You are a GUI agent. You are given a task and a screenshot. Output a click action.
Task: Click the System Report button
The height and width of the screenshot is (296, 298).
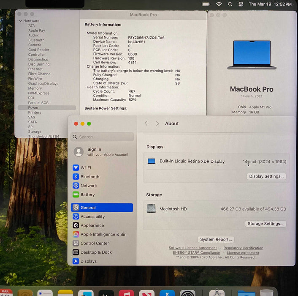216,239
